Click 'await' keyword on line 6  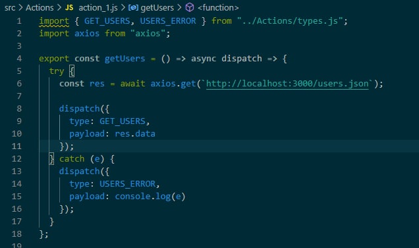[x=132, y=84]
